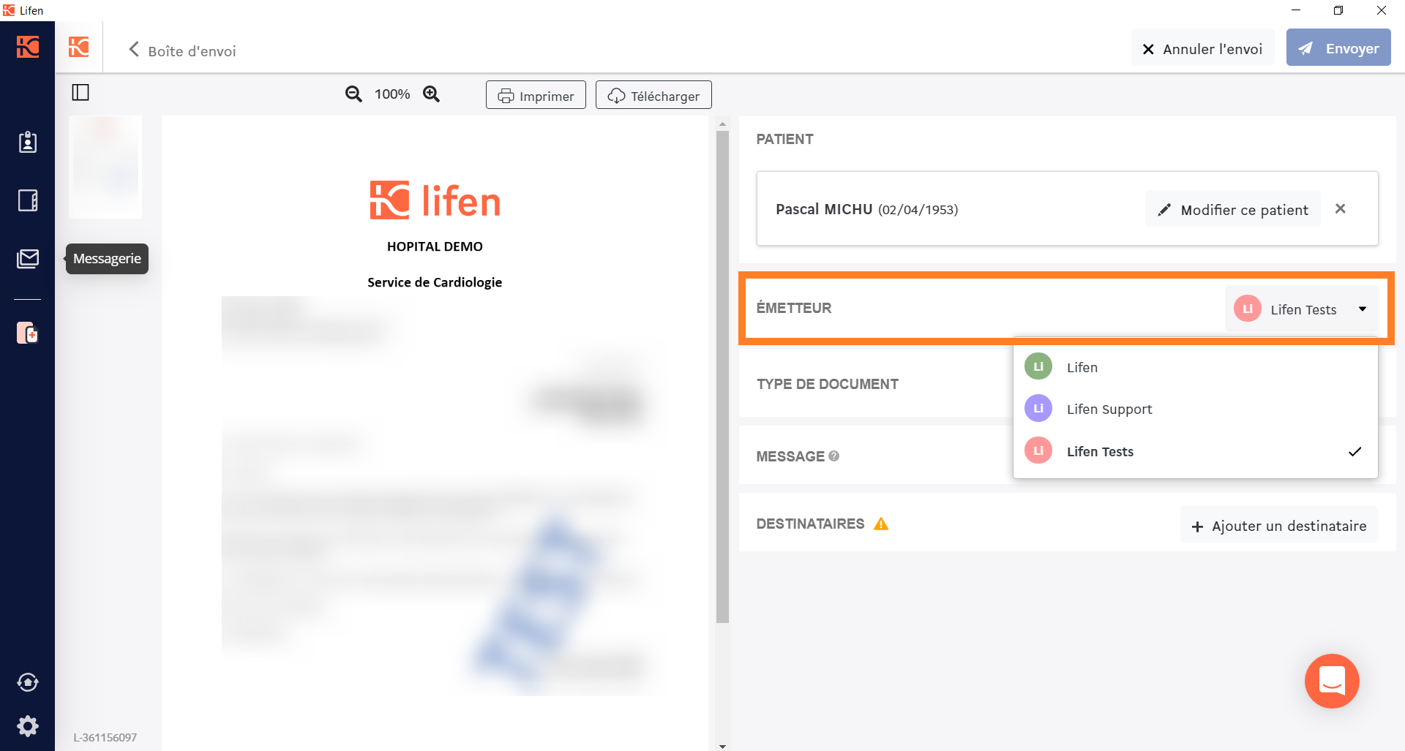
Task: Open the Lifen home logo in sidebar
Action: point(28,47)
